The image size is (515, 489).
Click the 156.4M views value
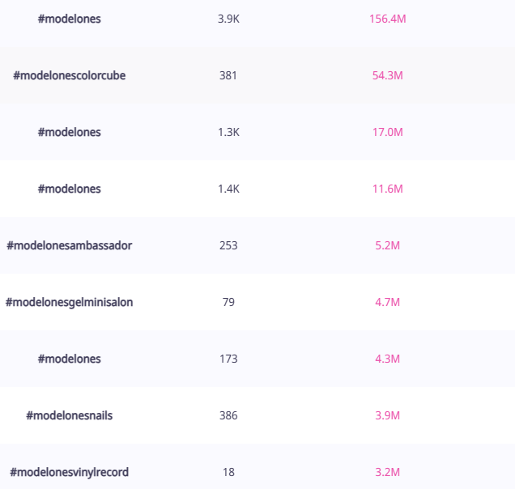pos(387,19)
